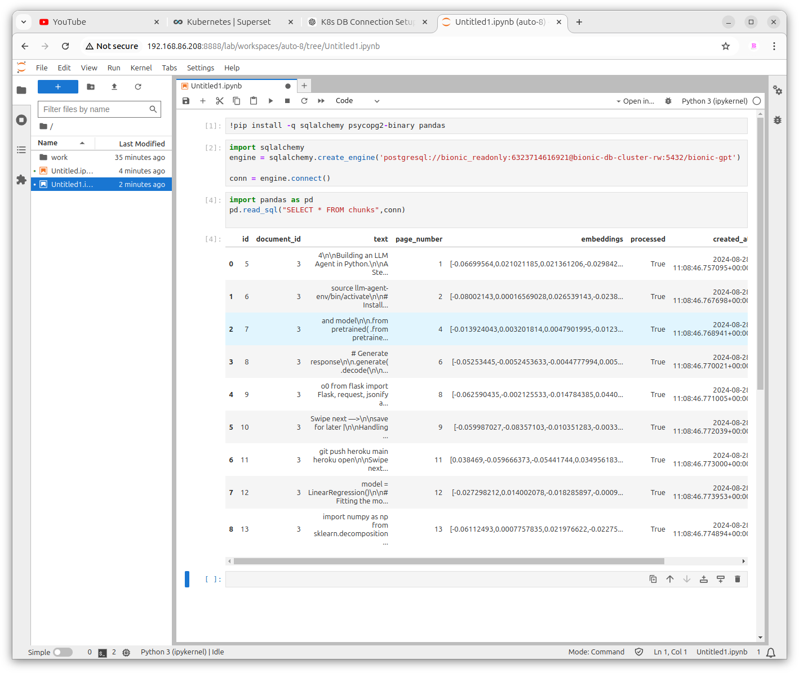Delete the active cell with the trash icon
Screen dimensions: 799x673
pyautogui.click(x=737, y=579)
